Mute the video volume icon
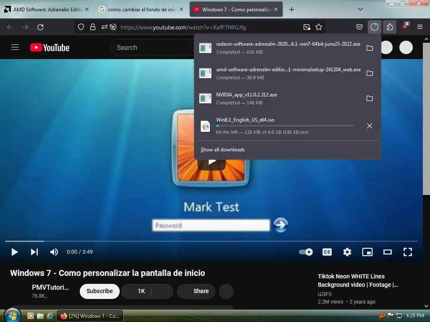 (x=54, y=252)
